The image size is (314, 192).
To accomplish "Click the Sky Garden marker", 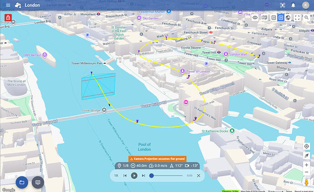I will pos(139,18).
